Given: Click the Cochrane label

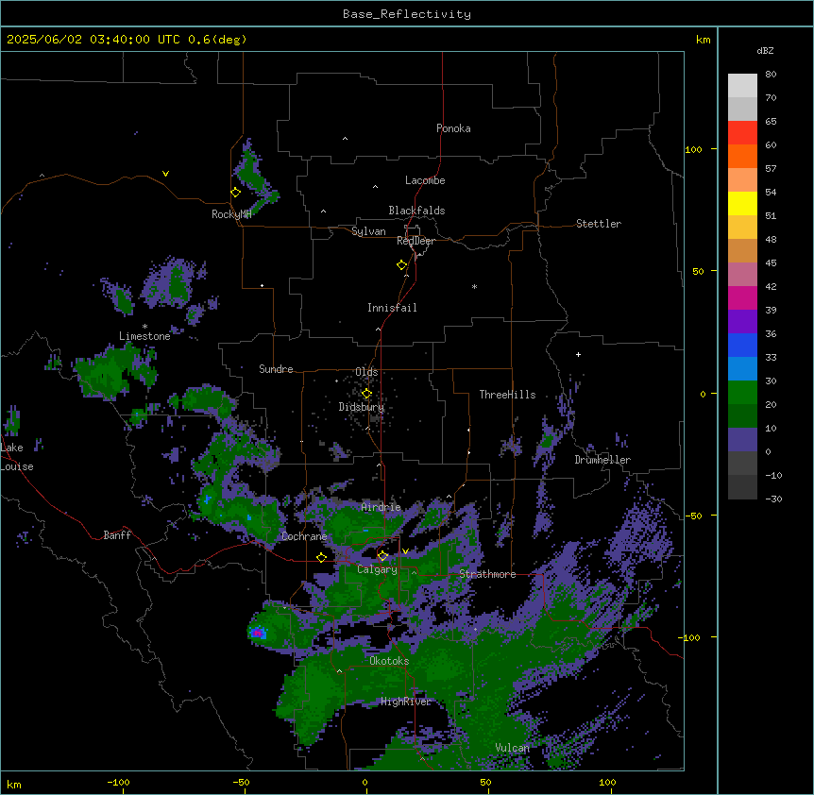Looking at the screenshot, I should pos(304,536).
